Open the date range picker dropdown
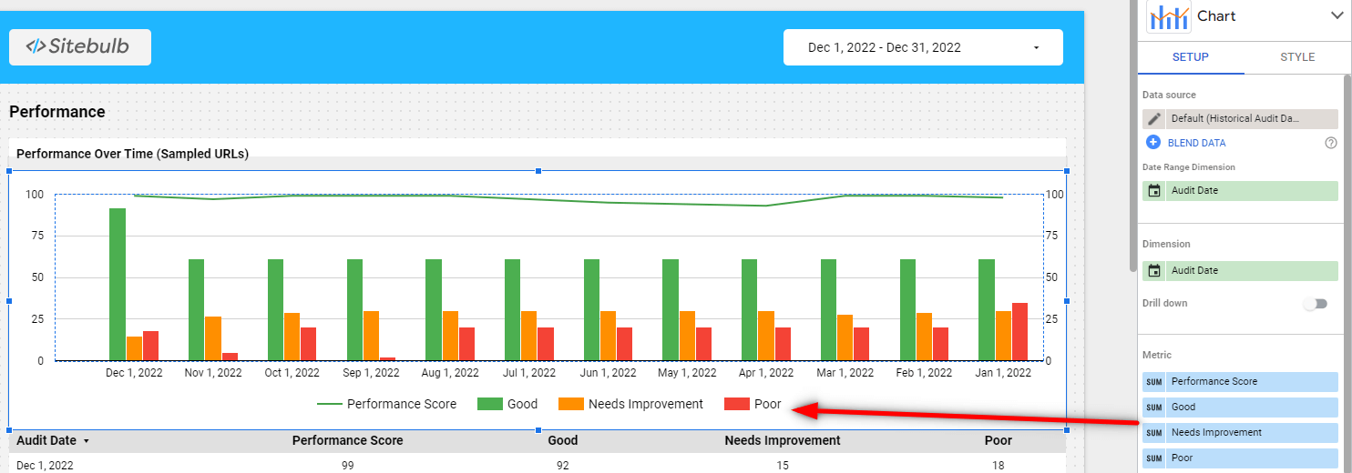The height and width of the screenshot is (473, 1352). [x=923, y=47]
